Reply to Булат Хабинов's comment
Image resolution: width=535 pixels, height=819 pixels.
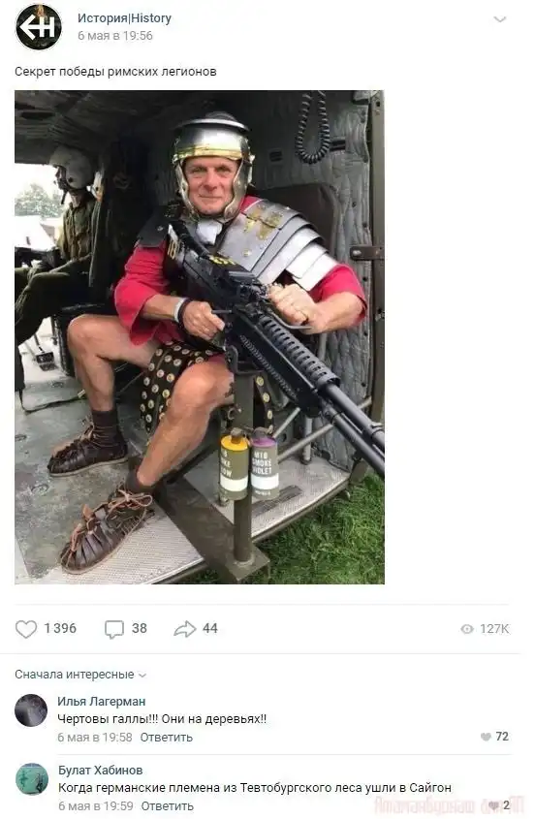click(x=167, y=806)
